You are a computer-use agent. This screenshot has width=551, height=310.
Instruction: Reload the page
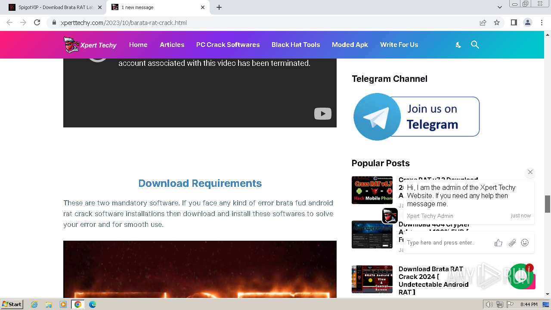click(x=37, y=22)
